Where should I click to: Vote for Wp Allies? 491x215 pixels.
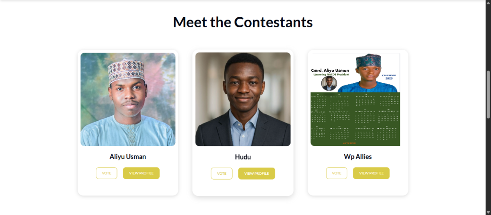(337, 173)
